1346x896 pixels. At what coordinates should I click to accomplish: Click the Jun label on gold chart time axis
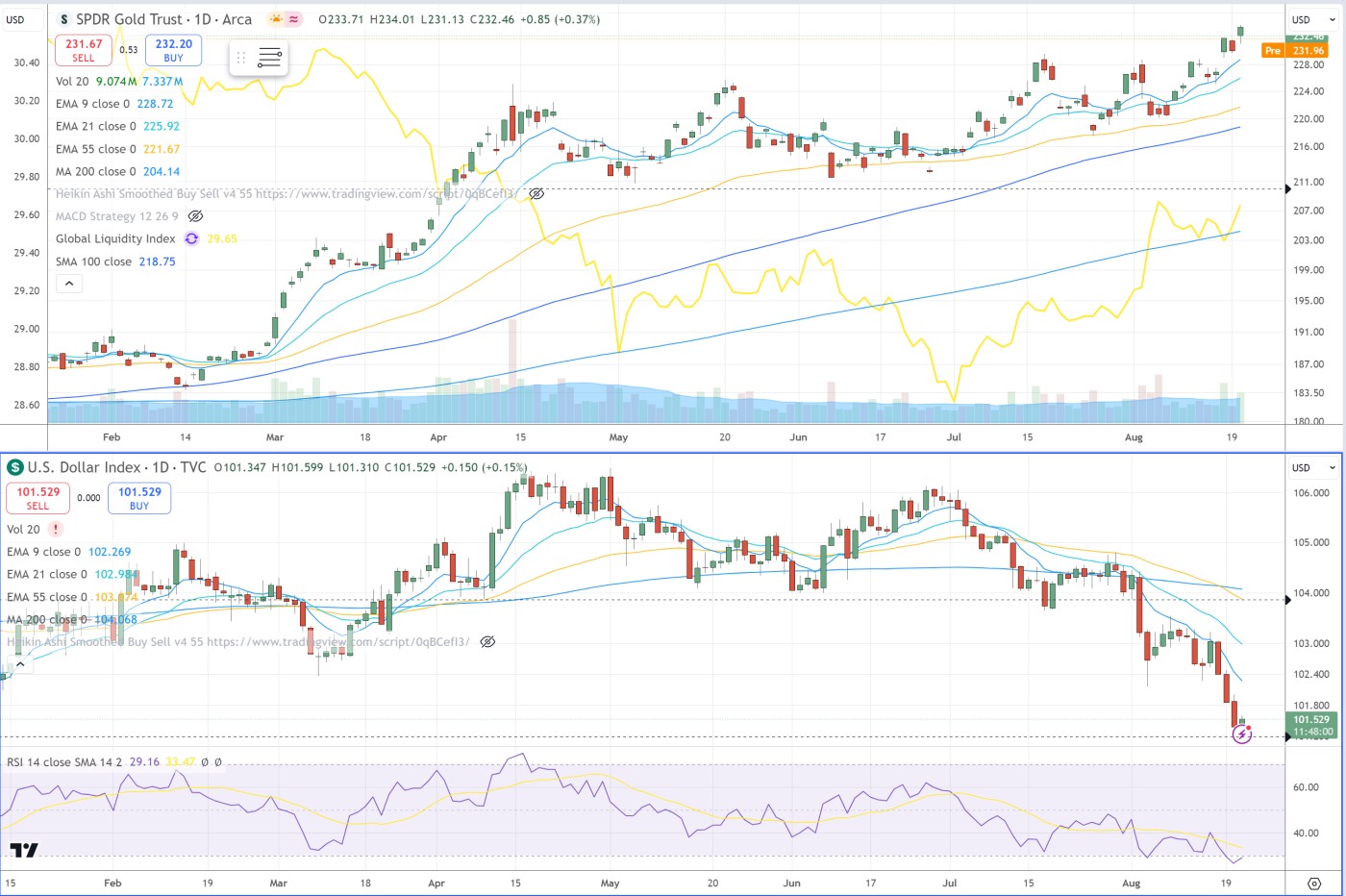(x=798, y=437)
